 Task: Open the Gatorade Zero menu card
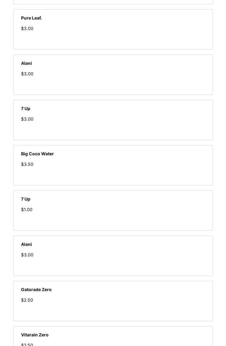click(113, 301)
